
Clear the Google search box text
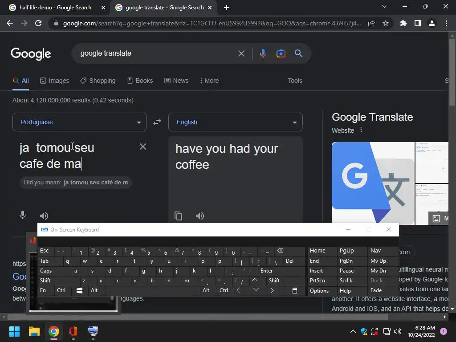pos(241,53)
